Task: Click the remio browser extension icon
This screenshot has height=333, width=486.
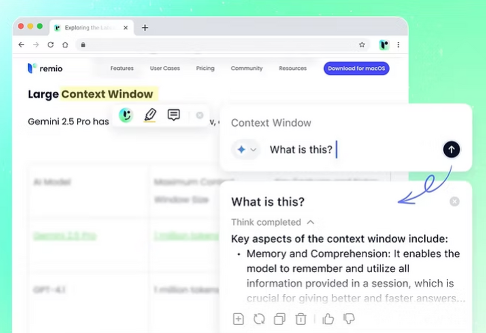Action: coord(384,45)
